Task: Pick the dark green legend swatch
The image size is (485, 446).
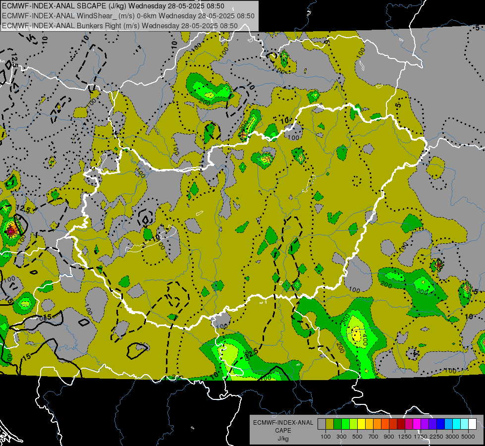Action: [337, 424]
